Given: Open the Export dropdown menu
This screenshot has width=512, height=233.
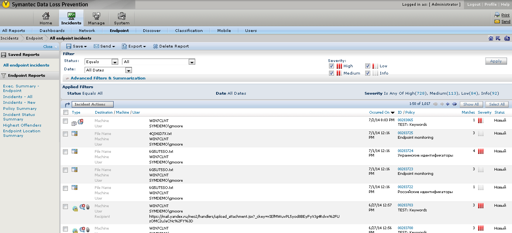Looking at the screenshot, I should click(x=134, y=46).
